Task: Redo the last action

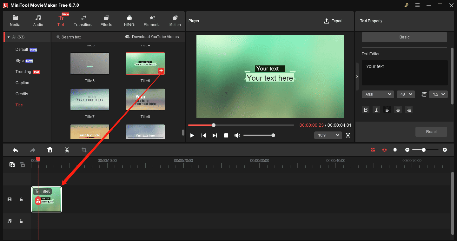Action: 32,150
